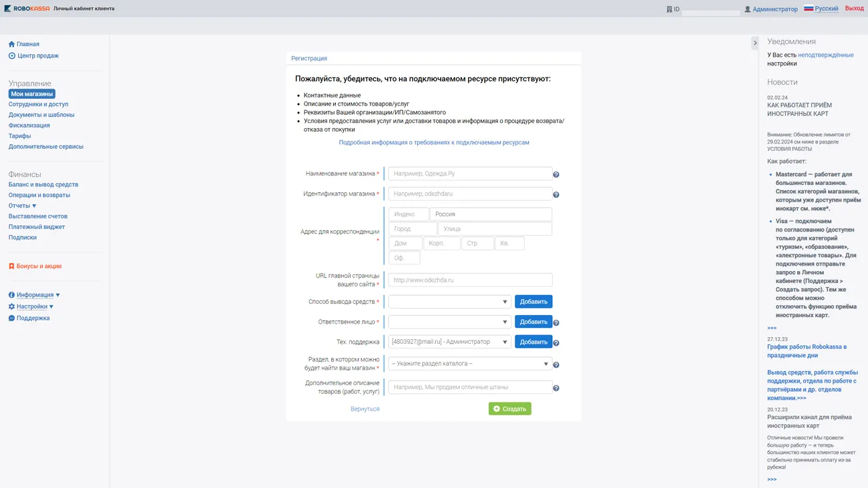The width and height of the screenshot is (868, 488).
Task: Expand the Укажите раздел каталога dropdown
Action: point(470,364)
